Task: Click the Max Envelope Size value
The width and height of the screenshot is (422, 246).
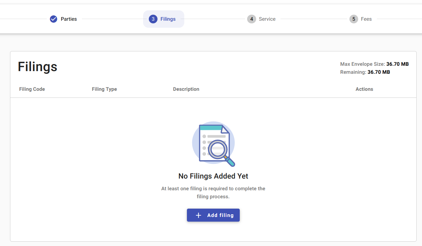Action: pos(397,64)
